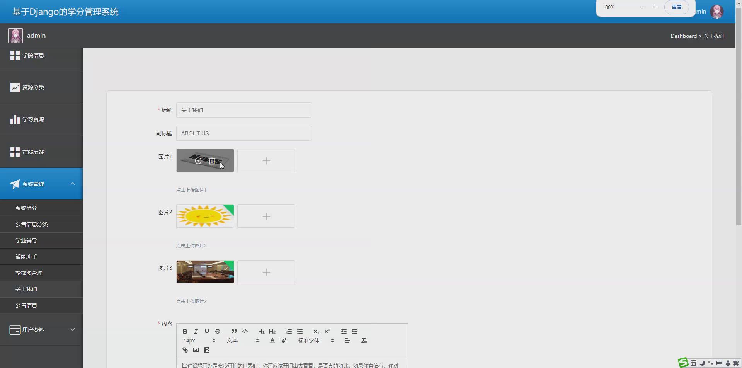Reset zoom with the 重置 button

pyautogui.click(x=676, y=7)
